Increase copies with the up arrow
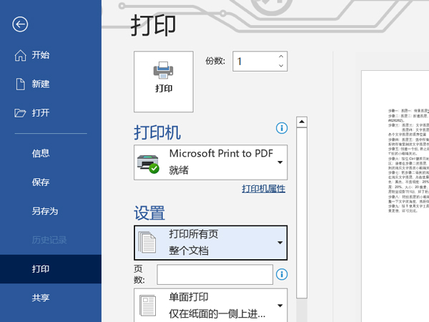The width and height of the screenshot is (429, 322). coord(281,57)
